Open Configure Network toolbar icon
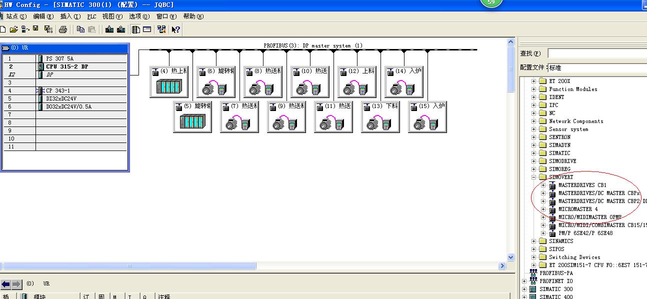 point(161,29)
